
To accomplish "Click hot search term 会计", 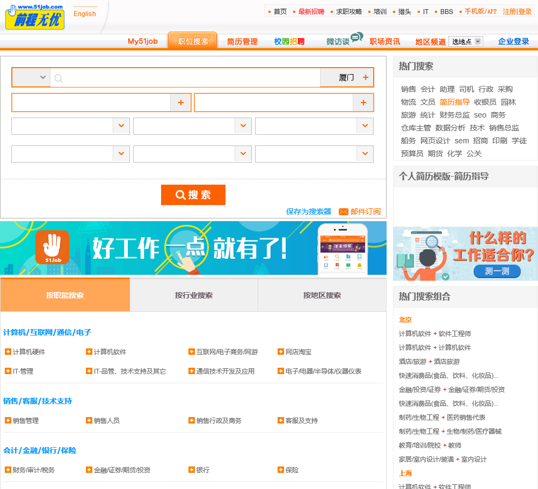I will (427, 89).
